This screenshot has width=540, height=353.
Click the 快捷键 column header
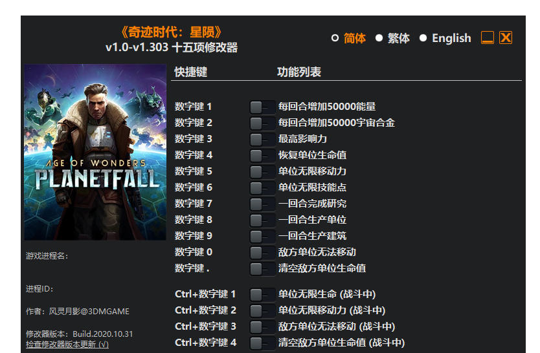[x=190, y=72]
